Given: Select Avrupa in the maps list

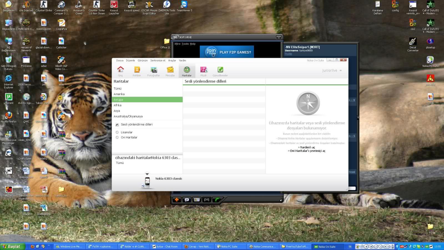Looking at the screenshot, I should [147, 100].
